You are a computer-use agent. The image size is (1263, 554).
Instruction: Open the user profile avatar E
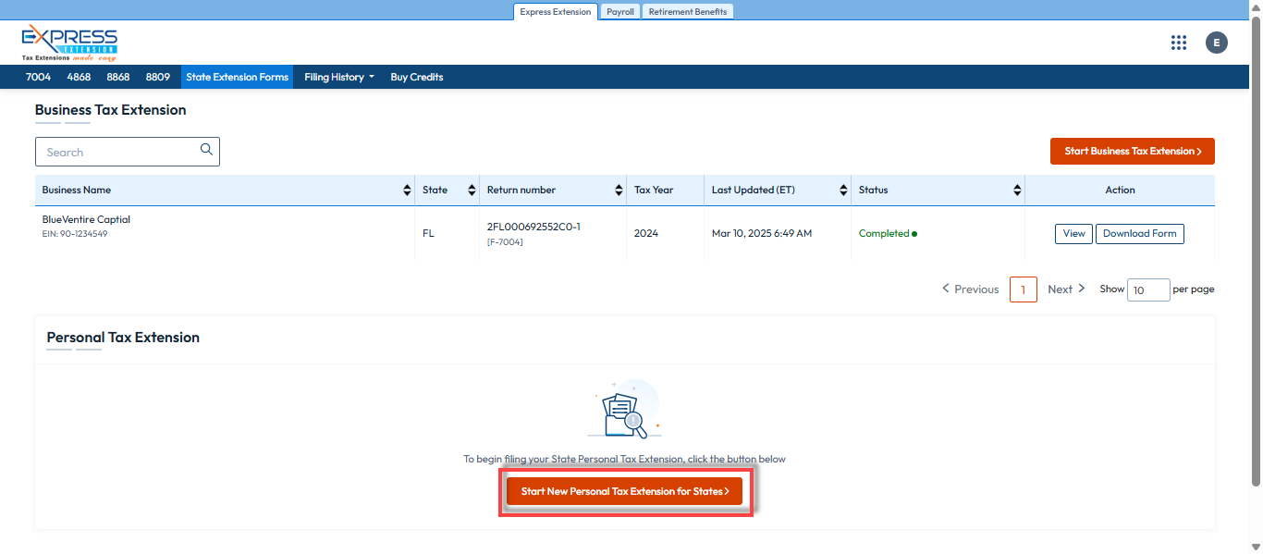tap(1217, 43)
